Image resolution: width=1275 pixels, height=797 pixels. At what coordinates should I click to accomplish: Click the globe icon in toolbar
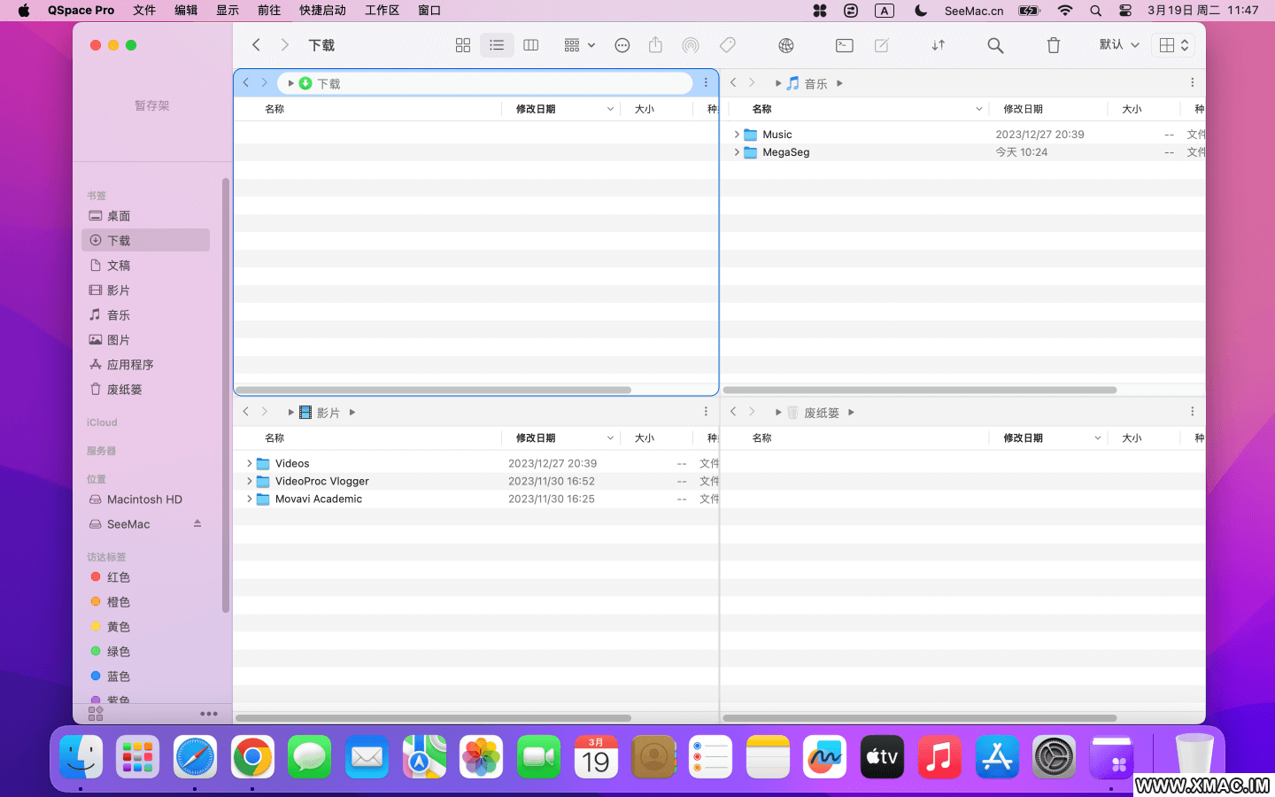pyautogui.click(x=785, y=45)
